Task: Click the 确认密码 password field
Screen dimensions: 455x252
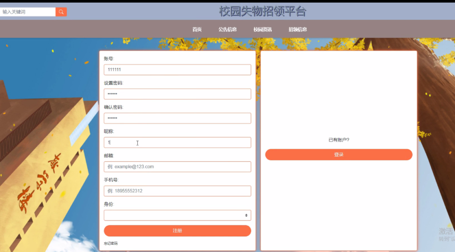Action: 177,118
